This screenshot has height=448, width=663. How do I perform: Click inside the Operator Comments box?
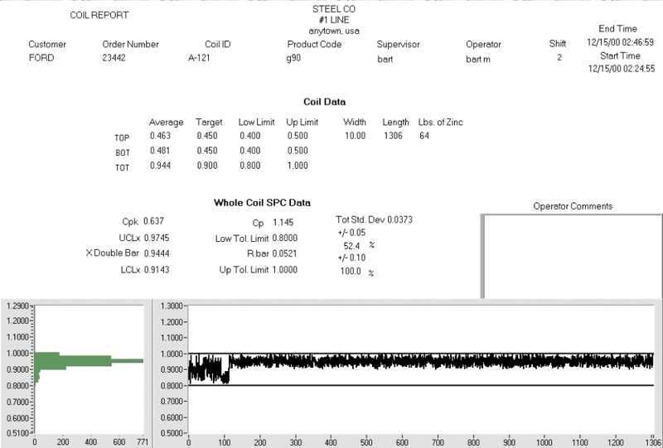571,255
